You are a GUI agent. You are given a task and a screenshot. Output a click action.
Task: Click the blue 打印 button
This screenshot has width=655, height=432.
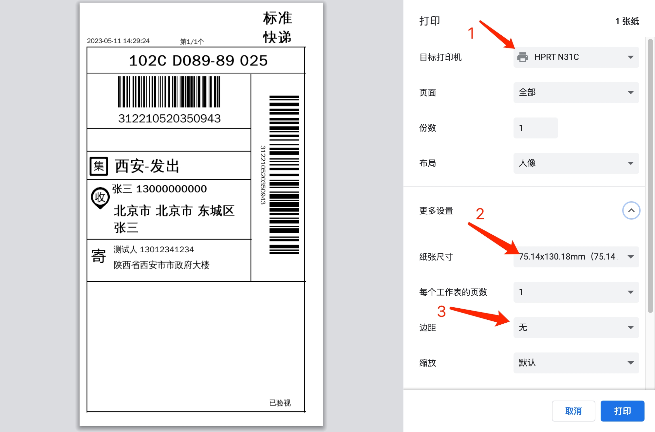(622, 411)
